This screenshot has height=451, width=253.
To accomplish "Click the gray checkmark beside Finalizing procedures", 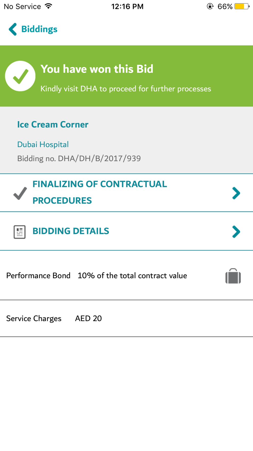I will pos(20,193).
